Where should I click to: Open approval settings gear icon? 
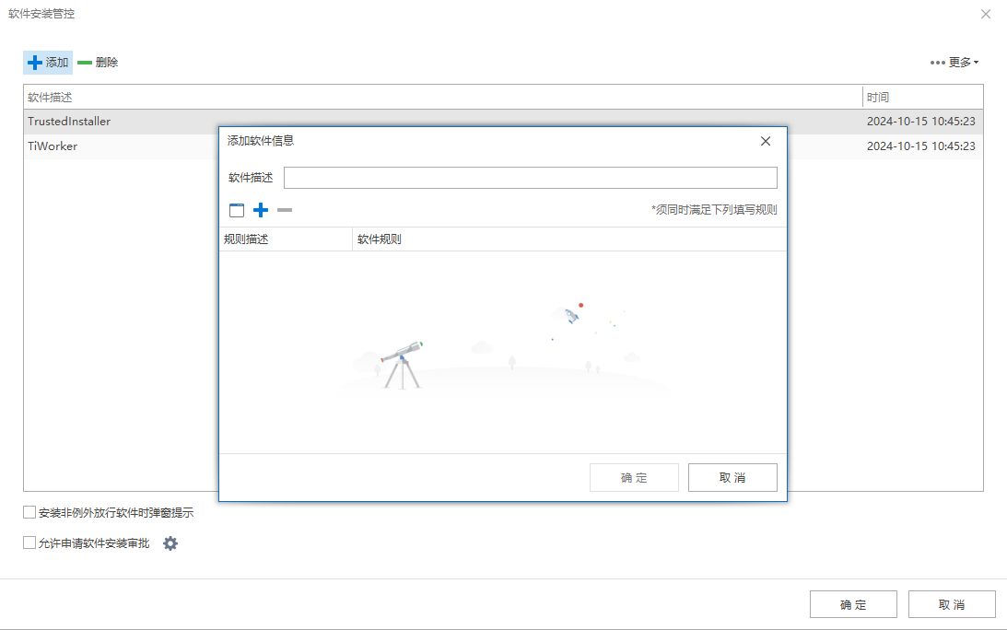coord(170,543)
